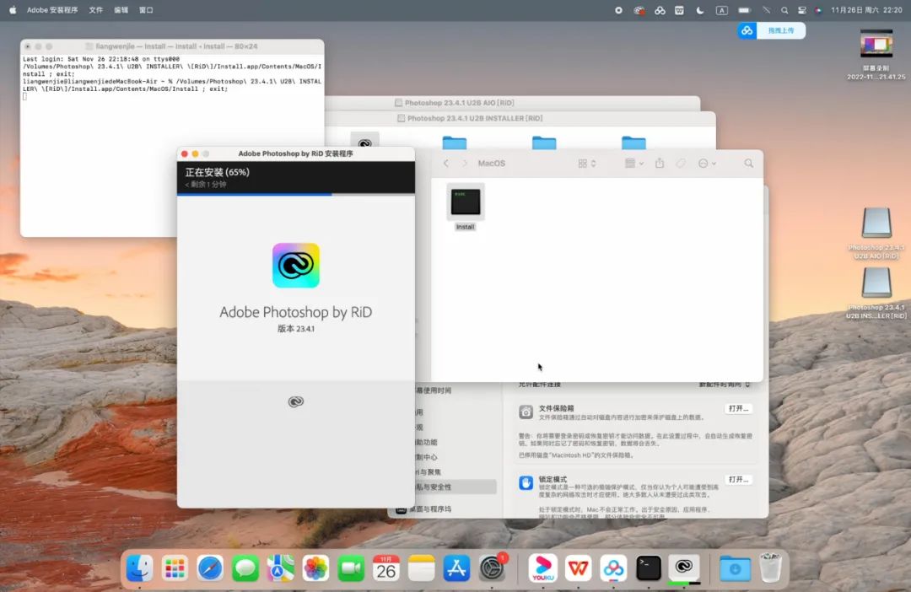Go forward in the MacOS Finder window
The height and width of the screenshot is (592, 911).
click(465, 164)
